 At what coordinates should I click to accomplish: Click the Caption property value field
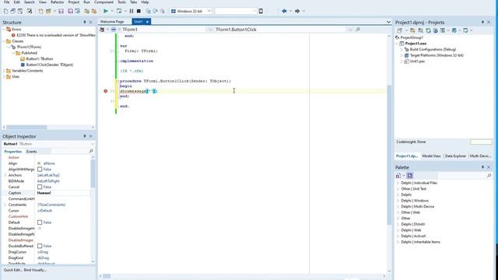point(63,193)
